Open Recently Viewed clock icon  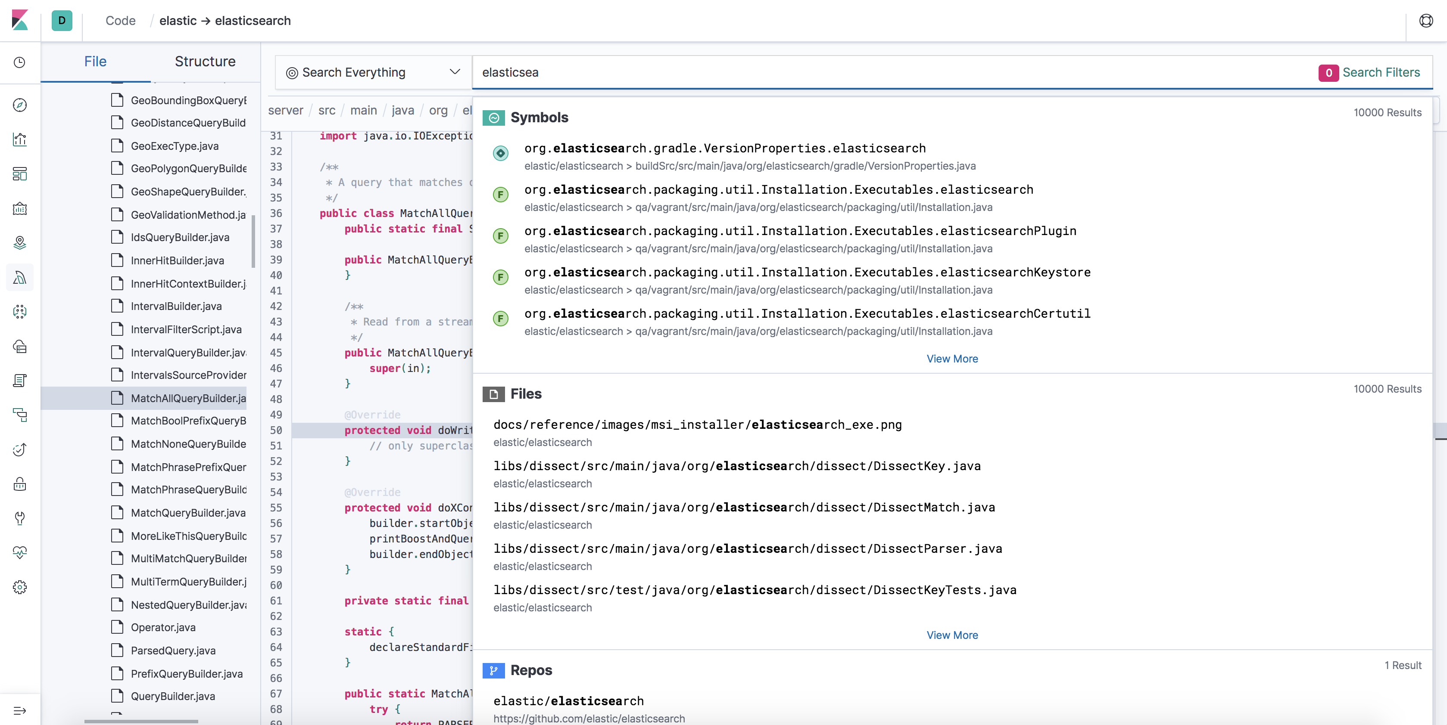20,63
